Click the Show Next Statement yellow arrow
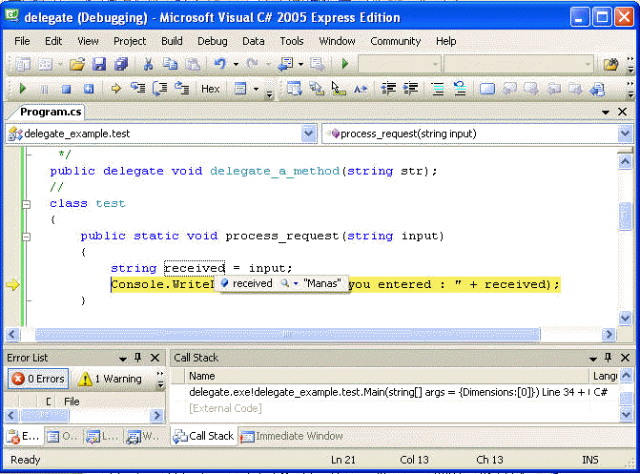The height and width of the screenshot is (474, 640). pos(115,89)
